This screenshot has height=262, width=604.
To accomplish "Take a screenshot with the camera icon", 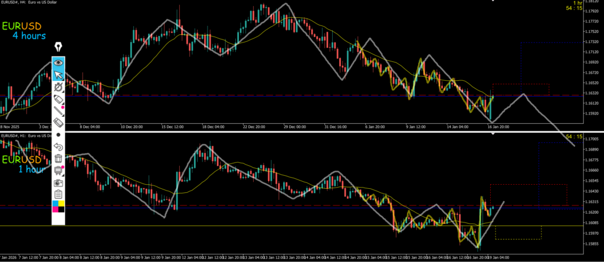I will [x=58, y=182].
